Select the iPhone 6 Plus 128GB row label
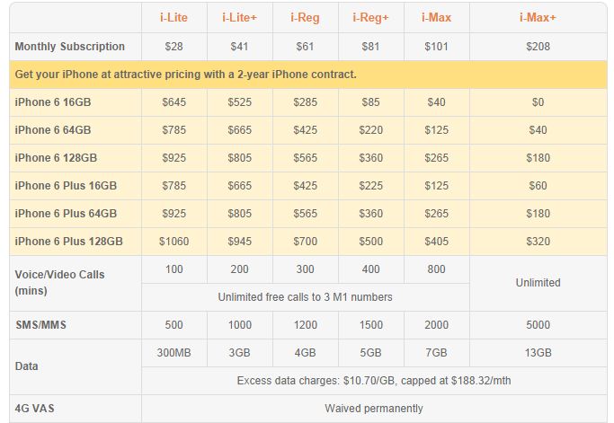This screenshot has width=614, height=423. (68, 242)
